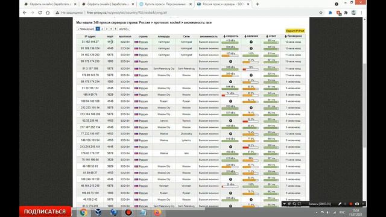Screen dimensions: 386x217
Task: Click the volume icon in system tray
Action: click(328, 212)
